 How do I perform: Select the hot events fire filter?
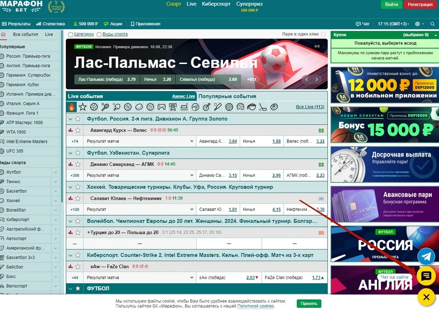click(71, 106)
